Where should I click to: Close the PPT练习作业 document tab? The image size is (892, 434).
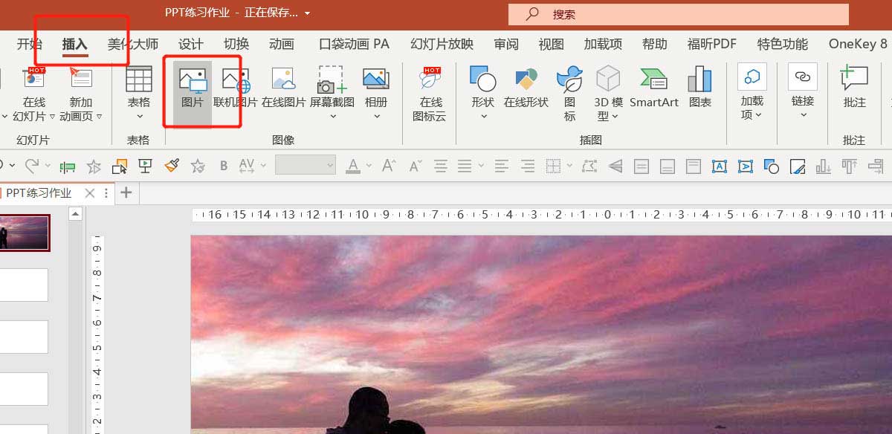tap(90, 193)
